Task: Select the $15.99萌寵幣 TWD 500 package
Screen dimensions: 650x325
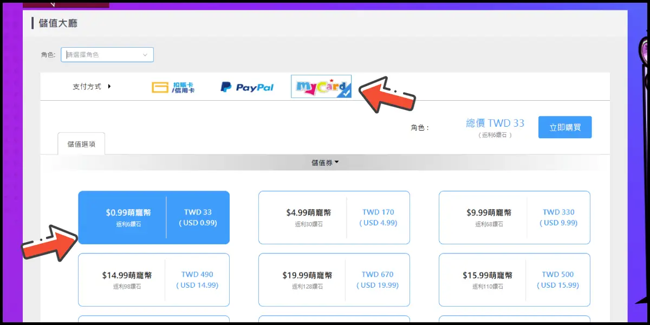Action: pyautogui.click(x=515, y=279)
